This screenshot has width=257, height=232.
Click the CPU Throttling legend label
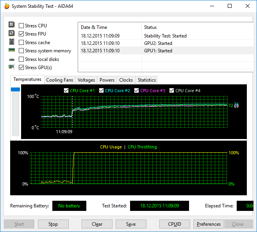point(142,147)
